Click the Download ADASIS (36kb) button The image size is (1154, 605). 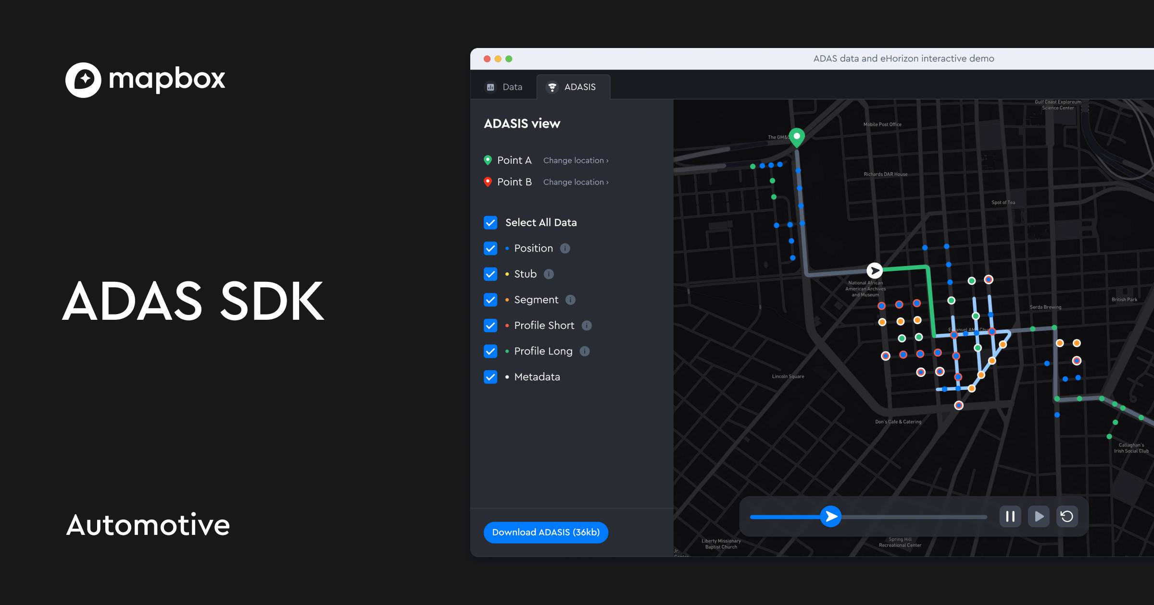[x=546, y=532]
